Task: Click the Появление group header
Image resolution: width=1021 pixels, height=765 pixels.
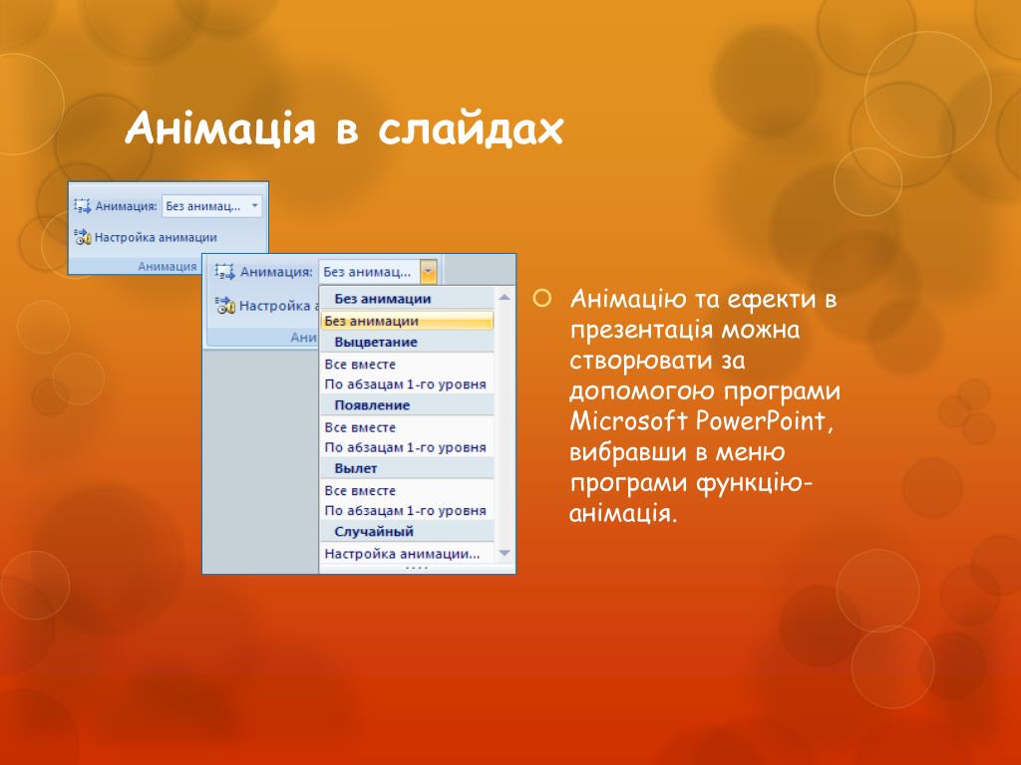Action: pos(408,405)
